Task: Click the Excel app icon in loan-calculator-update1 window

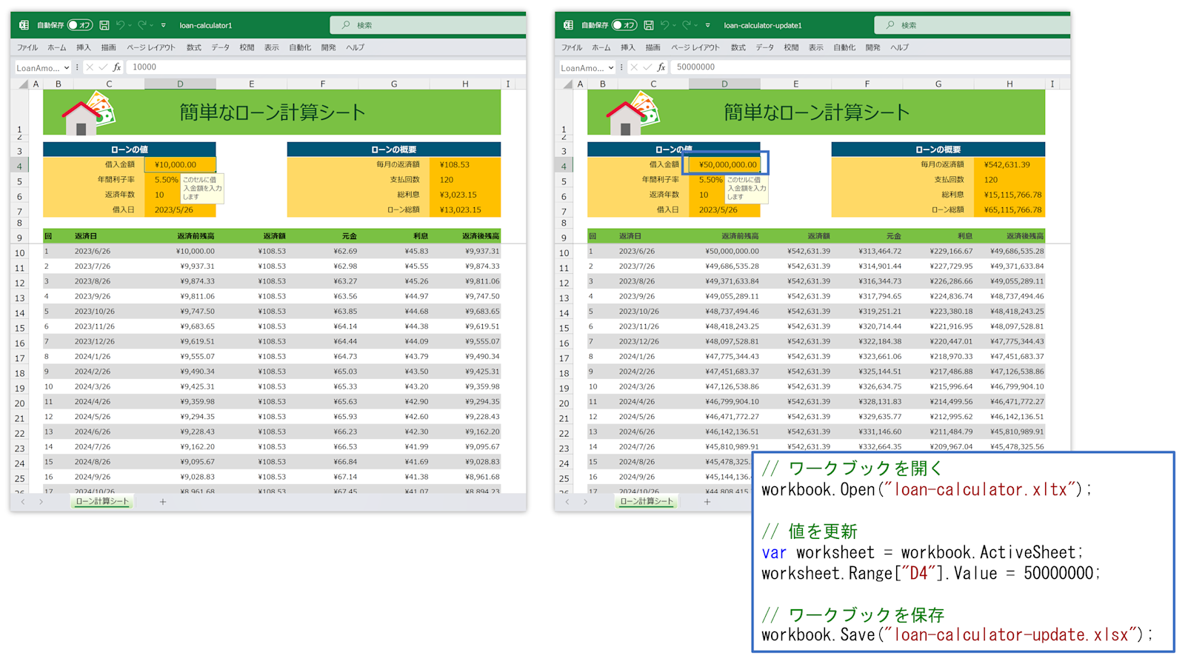Action: [x=568, y=25]
